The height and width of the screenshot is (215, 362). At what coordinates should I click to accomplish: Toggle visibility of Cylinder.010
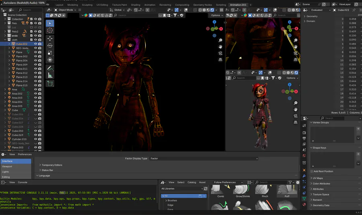(x=35, y=139)
